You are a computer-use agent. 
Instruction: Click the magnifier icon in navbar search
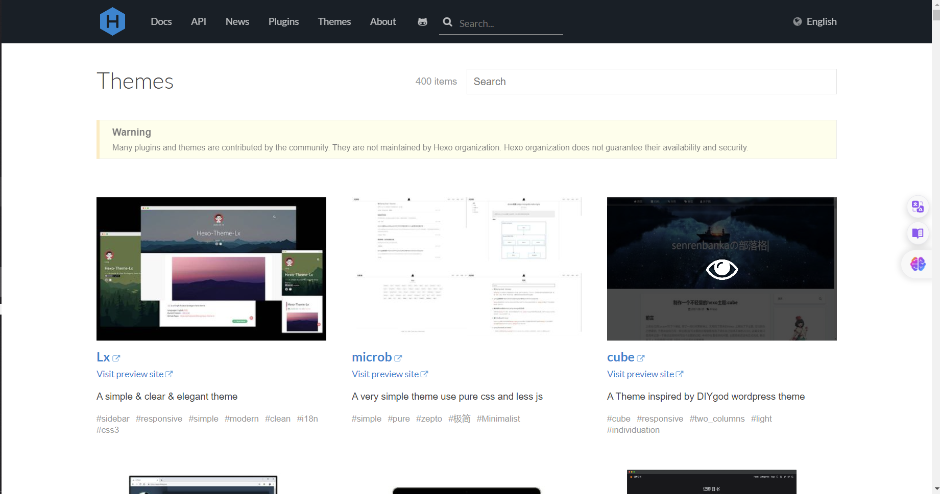click(x=448, y=22)
